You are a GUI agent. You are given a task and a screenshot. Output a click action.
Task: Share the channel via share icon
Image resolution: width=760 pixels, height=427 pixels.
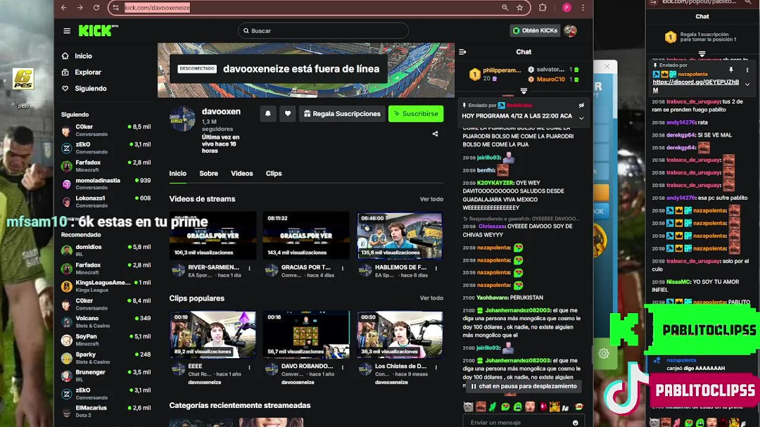(435, 134)
